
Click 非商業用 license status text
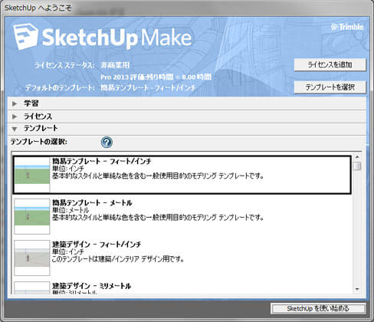click(x=115, y=65)
